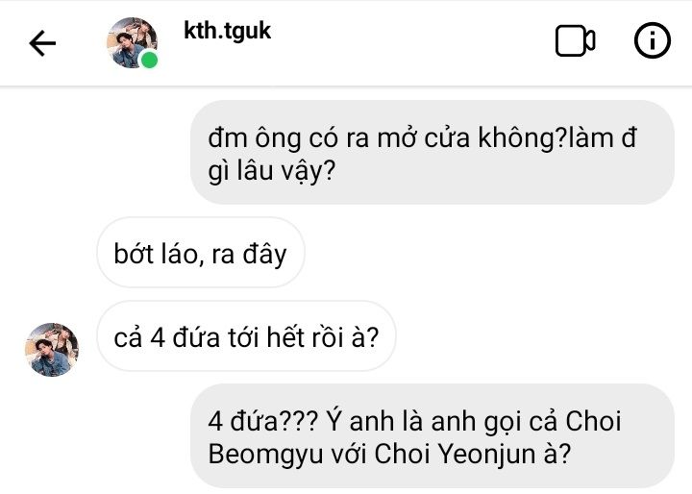Image resolution: width=692 pixels, height=494 pixels.
Task: Select the message "bớt láo, ra đây"
Action: pyautogui.click(x=201, y=253)
